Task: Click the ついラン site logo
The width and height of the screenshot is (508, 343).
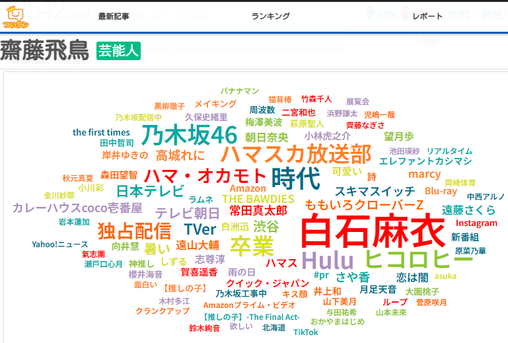Action: click(x=16, y=17)
